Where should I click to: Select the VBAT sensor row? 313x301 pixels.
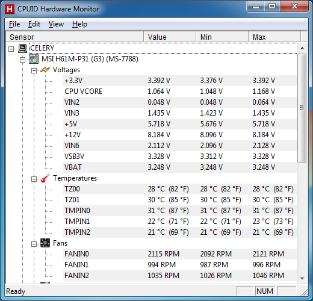pos(180,167)
